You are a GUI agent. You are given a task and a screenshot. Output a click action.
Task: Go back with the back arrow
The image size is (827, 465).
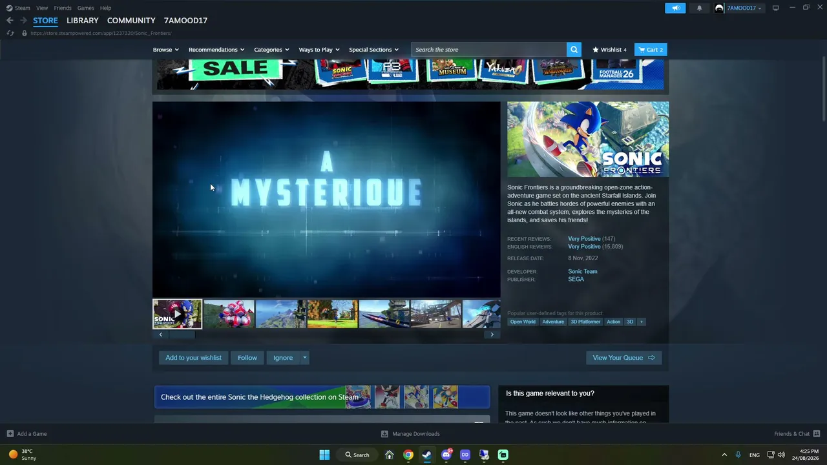10,21
